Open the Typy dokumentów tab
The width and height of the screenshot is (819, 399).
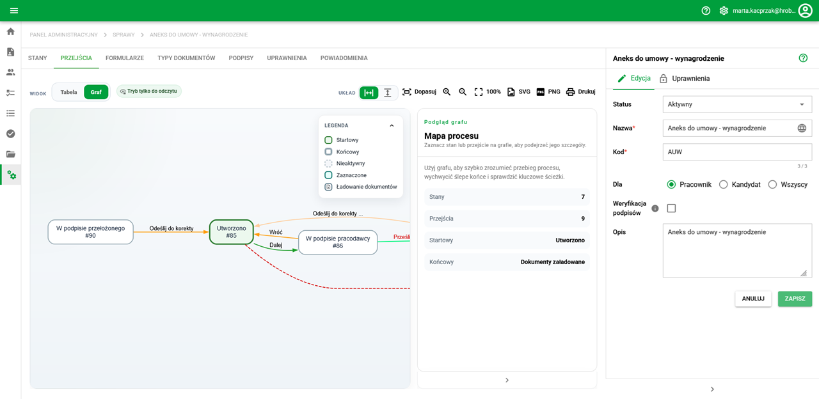pos(186,58)
